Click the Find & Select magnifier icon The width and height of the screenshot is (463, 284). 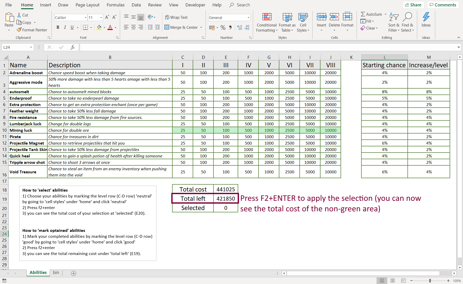tap(407, 17)
